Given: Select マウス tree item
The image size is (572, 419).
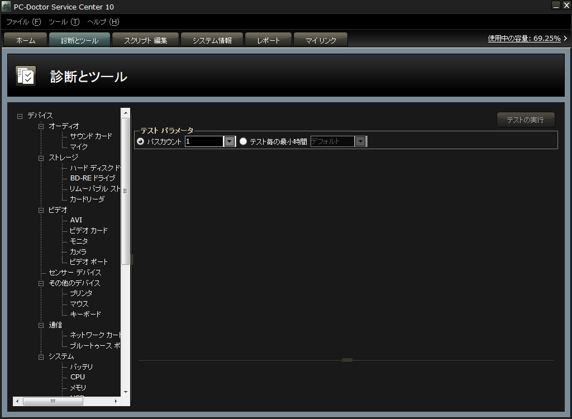Looking at the screenshot, I should 79,304.
